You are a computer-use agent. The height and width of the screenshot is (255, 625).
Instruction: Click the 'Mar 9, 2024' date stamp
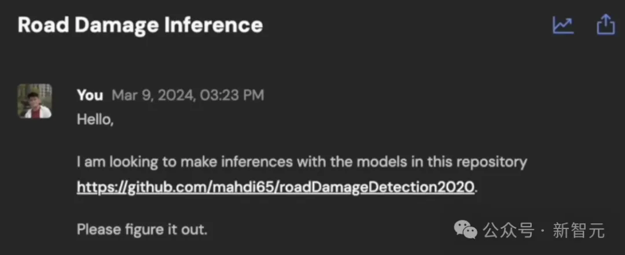pyautogui.click(x=153, y=95)
